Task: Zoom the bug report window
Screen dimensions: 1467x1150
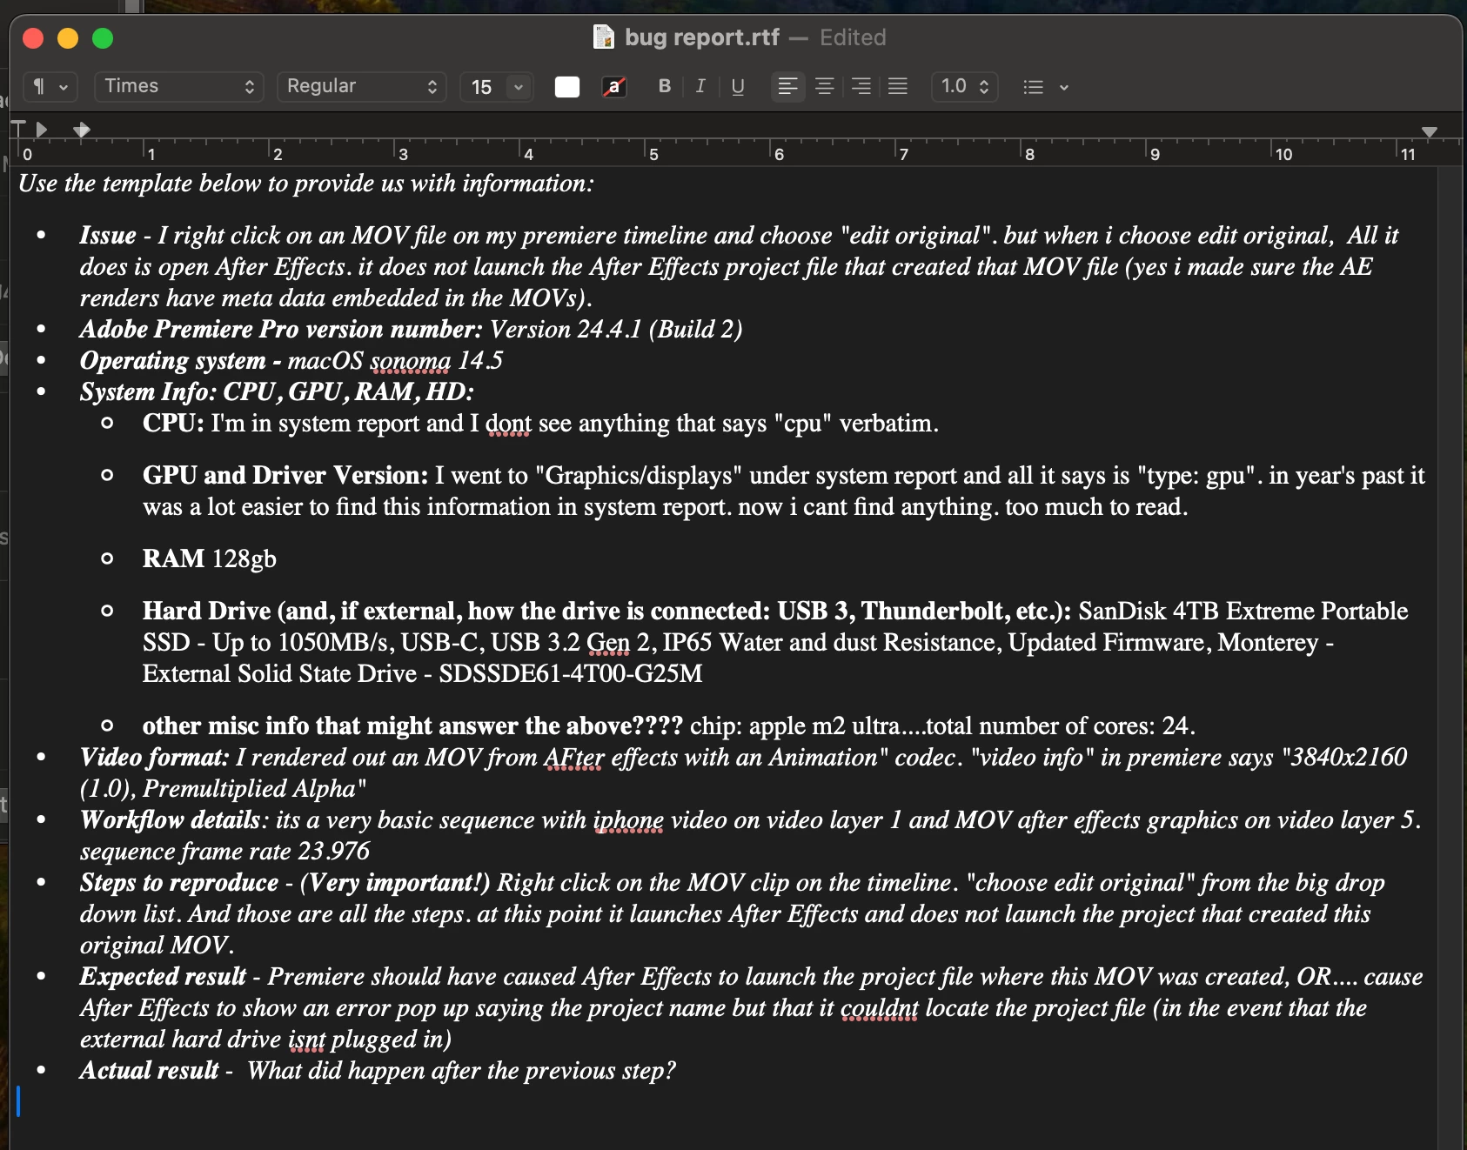Action: (x=103, y=38)
